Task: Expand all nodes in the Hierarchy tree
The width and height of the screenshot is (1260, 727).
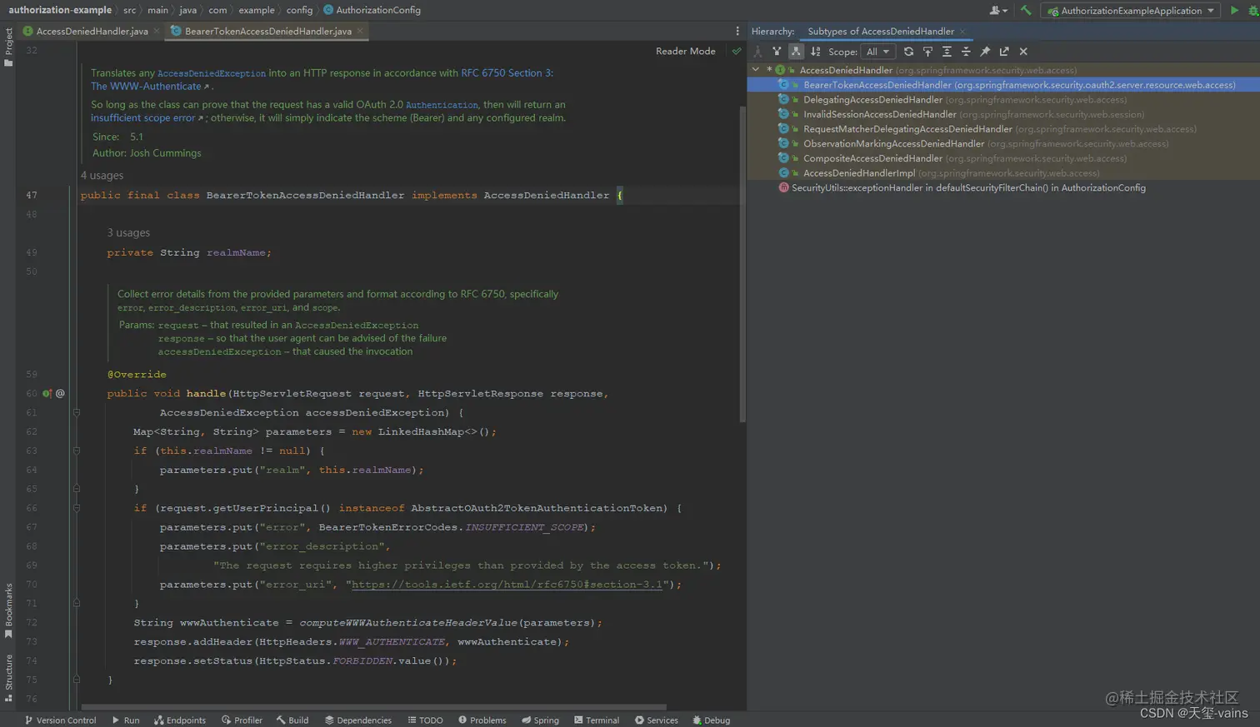Action: pyautogui.click(x=947, y=52)
